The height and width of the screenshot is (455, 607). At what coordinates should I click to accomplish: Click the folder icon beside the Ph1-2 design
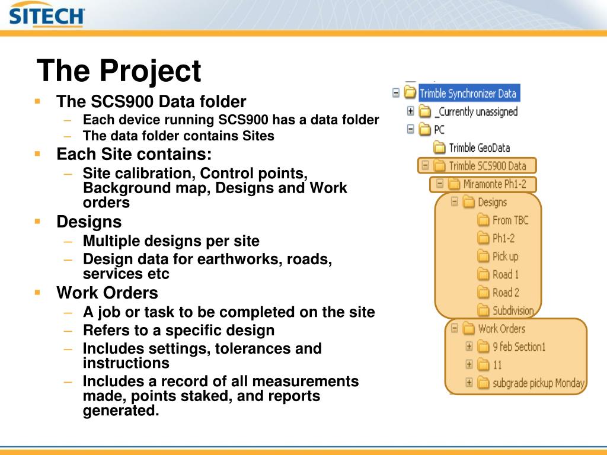(483, 238)
